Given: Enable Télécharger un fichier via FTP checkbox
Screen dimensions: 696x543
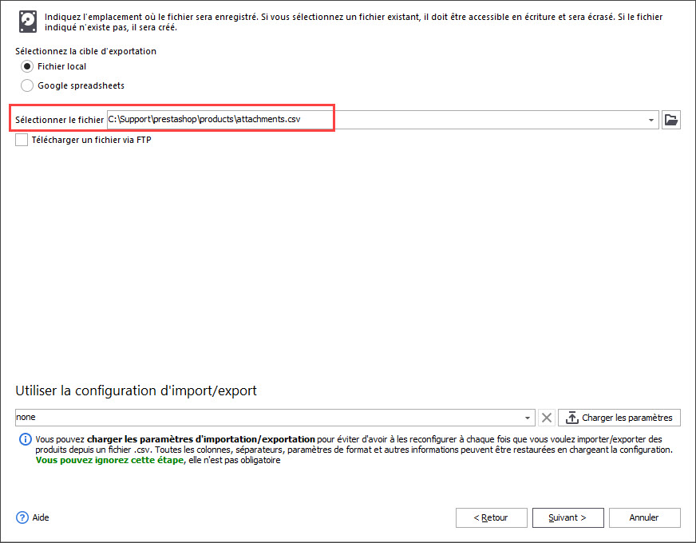Looking at the screenshot, I should [22, 140].
